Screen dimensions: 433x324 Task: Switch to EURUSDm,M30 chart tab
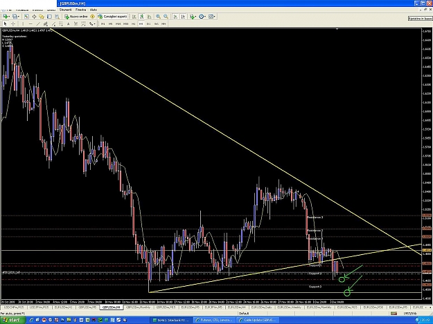[x=373, y=307]
